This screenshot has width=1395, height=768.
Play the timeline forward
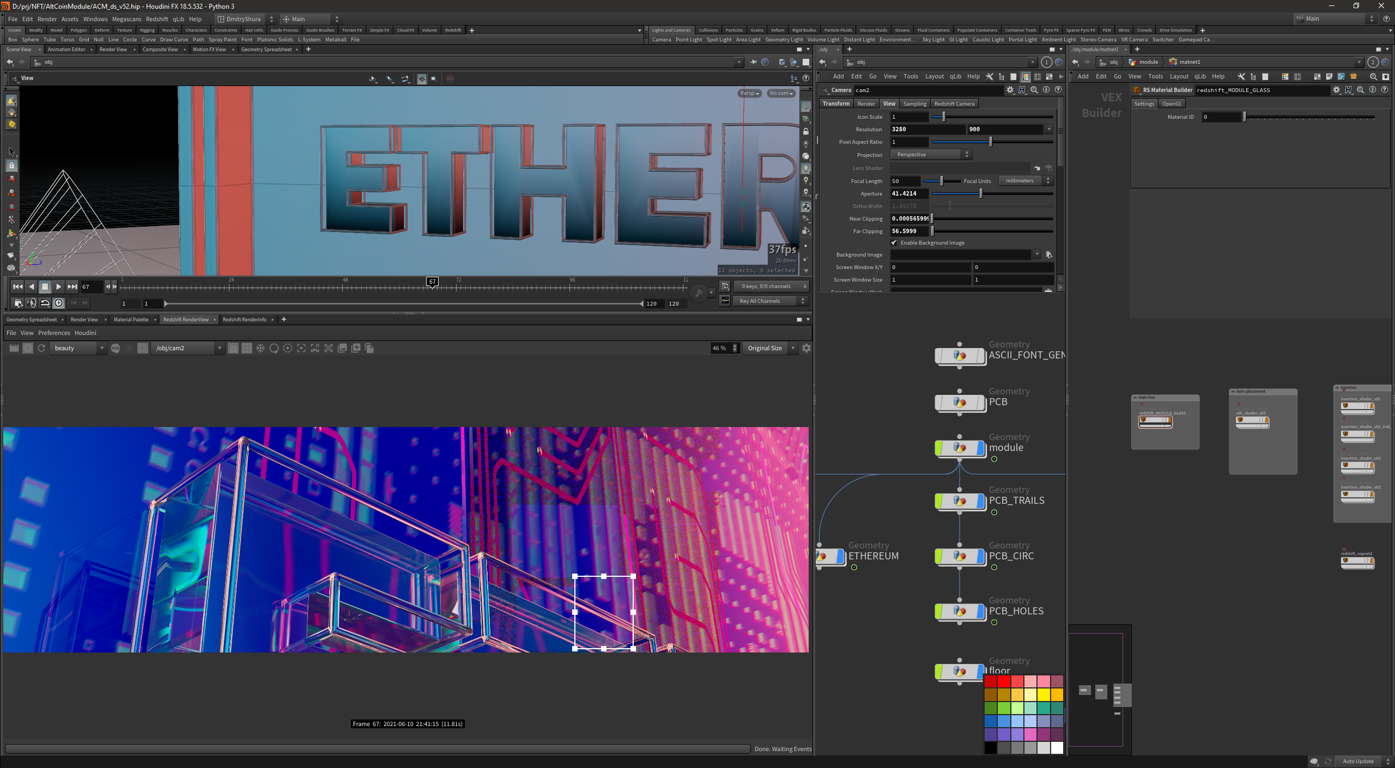[x=58, y=287]
